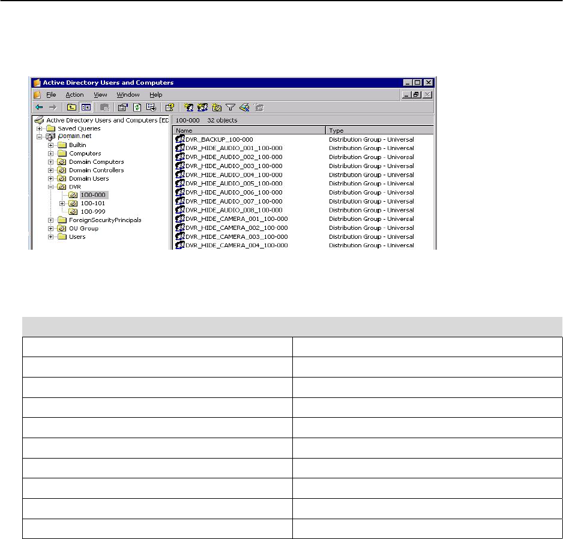The image size is (563, 539).
Task: Open filter options funnel icon
Action: point(230,107)
